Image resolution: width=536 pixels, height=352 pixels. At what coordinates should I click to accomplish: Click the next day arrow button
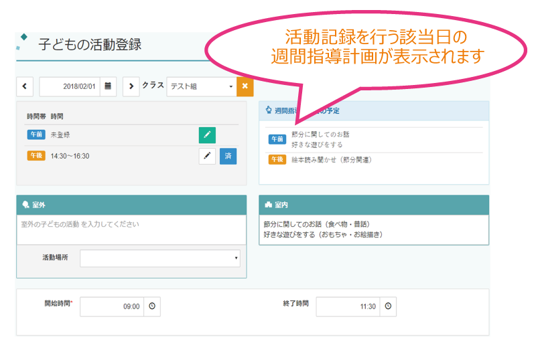pos(131,86)
